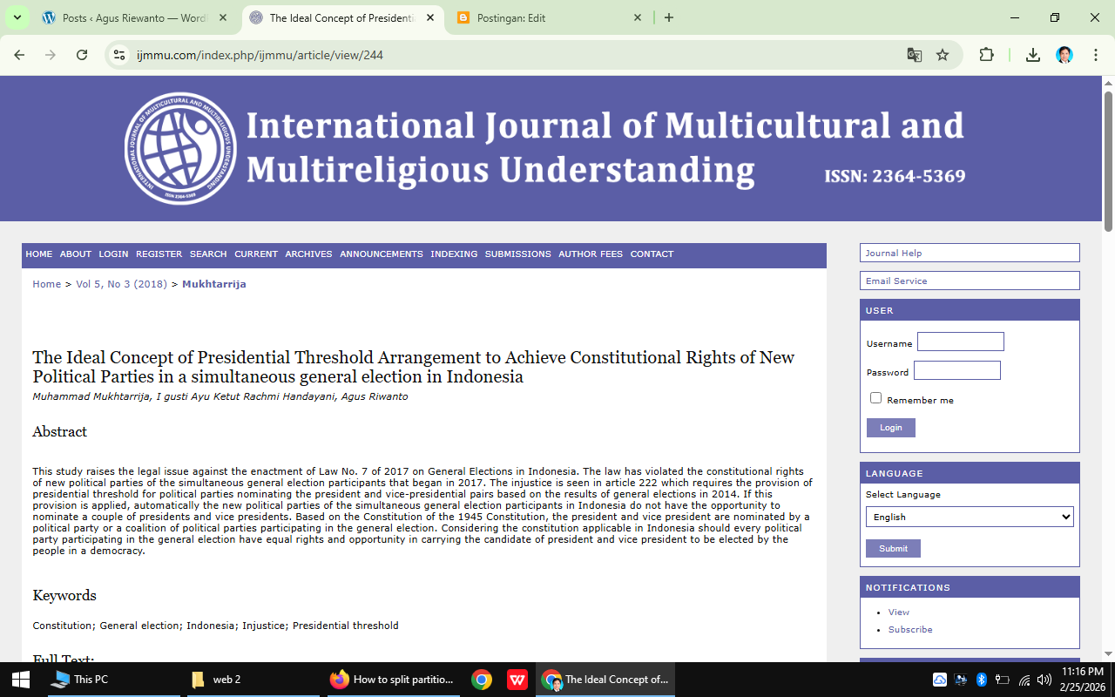The height and width of the screenshot is (697, 1115).
Task: Open the Chrome tab search chevron
Action: click(17, 17)
